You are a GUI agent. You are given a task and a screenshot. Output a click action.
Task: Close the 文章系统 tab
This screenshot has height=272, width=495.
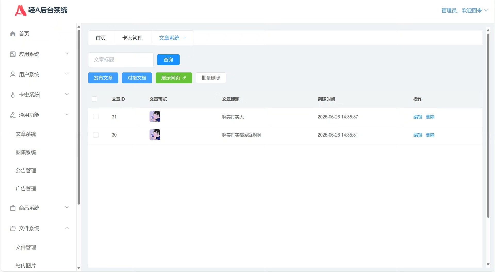pyautogui.click(x=185, y=38)
